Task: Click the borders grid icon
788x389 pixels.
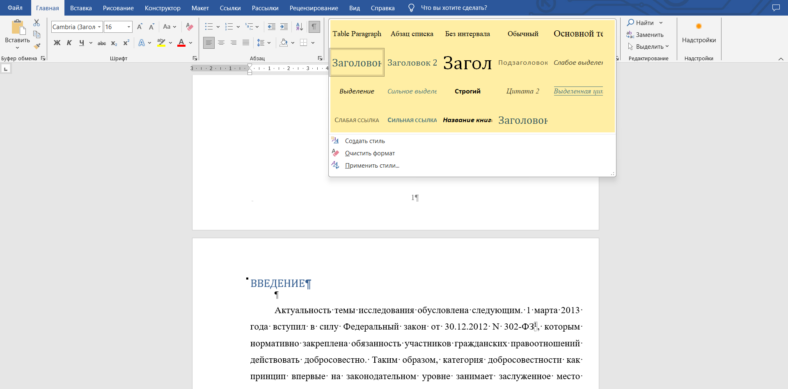Action: 304,43
